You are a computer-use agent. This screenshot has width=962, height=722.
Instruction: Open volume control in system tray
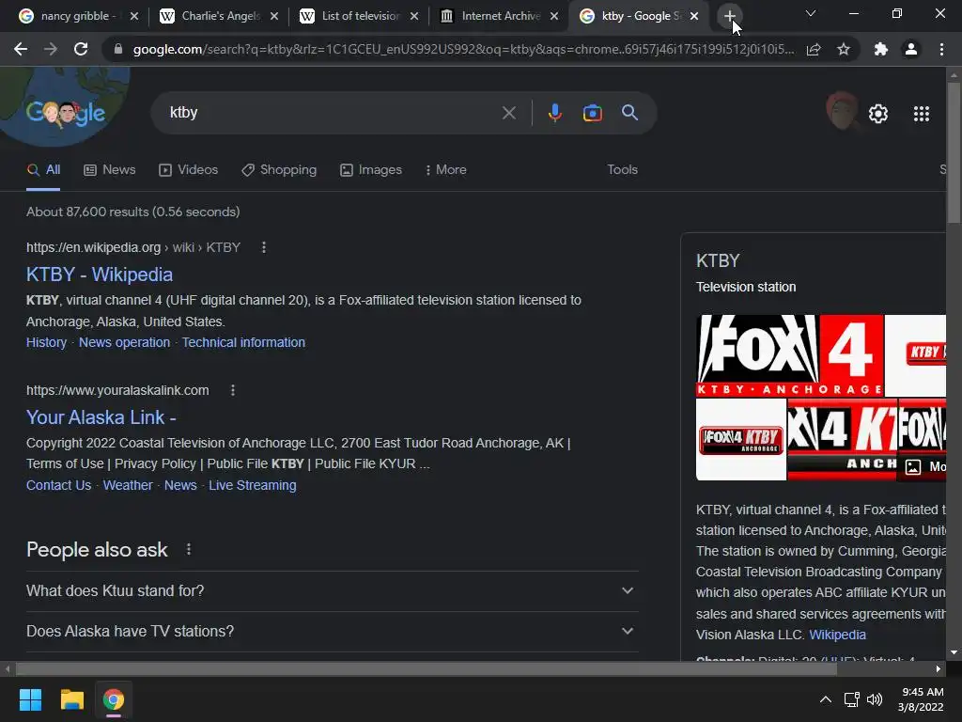pyautogui.click(x=875, y=699)
